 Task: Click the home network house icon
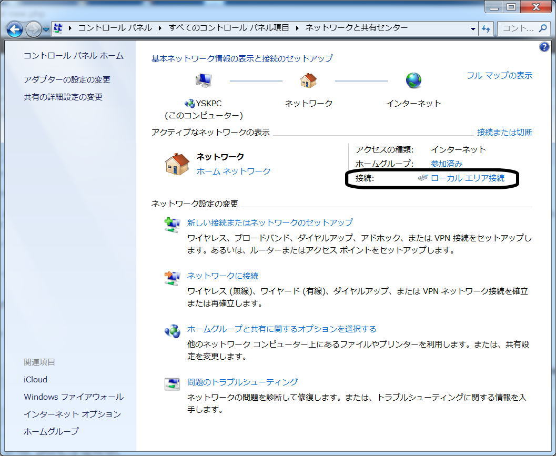coord(177,164)
